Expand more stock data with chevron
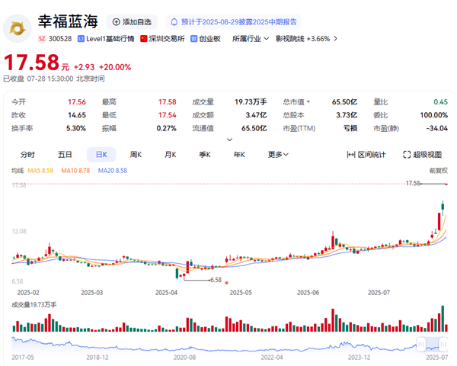457x366 pixels. pyautogui.click(x=229, y=139)
